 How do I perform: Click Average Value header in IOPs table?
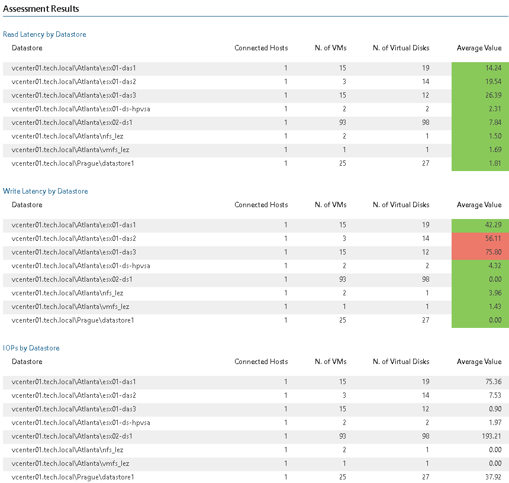(x=479, y=362)
